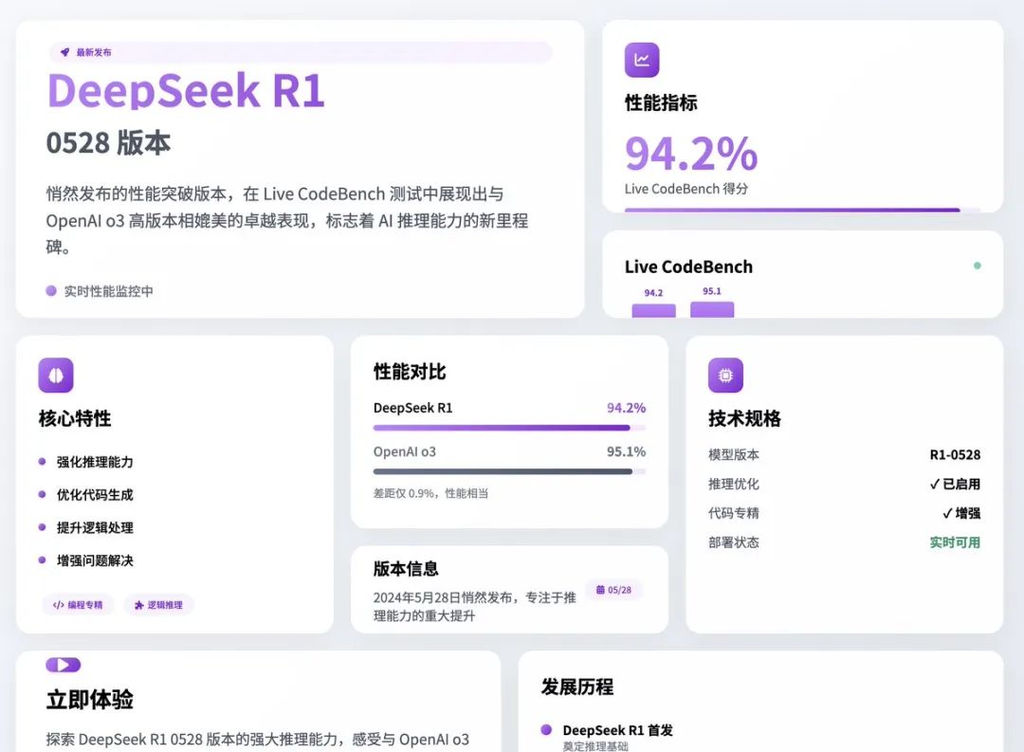Viewport: 1024px width, 752px height.
Task: Click the 模型版本 label
Action: tap(733, 455)
